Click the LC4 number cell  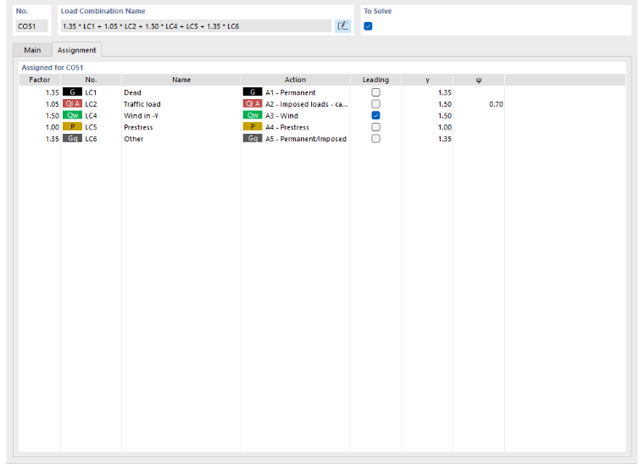pos(91,116)
